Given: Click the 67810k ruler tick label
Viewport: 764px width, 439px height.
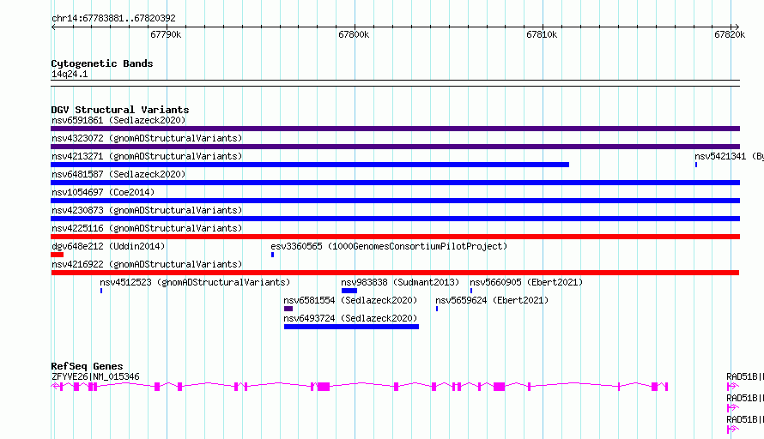Looking at the screenshot, I should [x=542, y=34].
